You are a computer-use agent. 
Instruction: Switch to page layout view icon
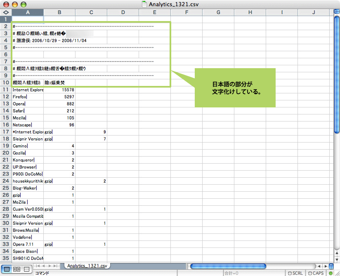(x=17, y=269)
